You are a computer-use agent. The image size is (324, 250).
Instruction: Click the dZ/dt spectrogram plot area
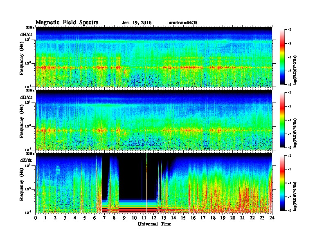pyautogui.click(x=154, y=183)
